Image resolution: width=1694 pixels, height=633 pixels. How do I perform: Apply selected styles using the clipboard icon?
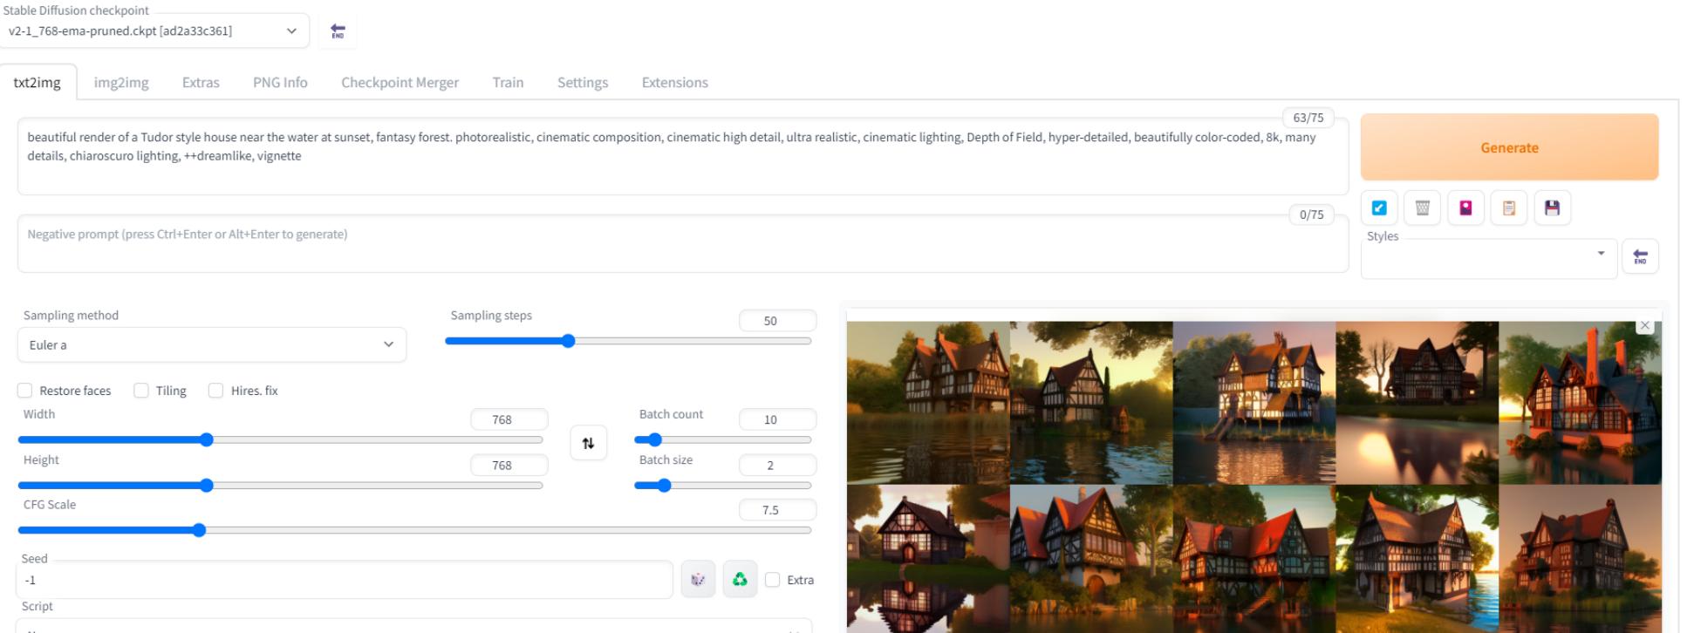point(1508,208)
